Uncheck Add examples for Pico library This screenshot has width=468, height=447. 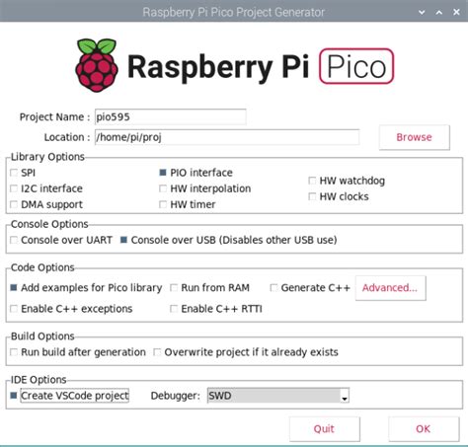14,288
